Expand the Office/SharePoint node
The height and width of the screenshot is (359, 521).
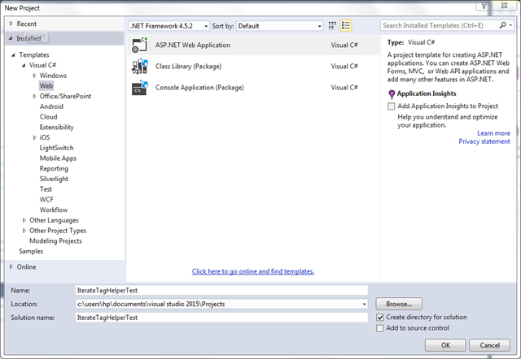[34, 96]
